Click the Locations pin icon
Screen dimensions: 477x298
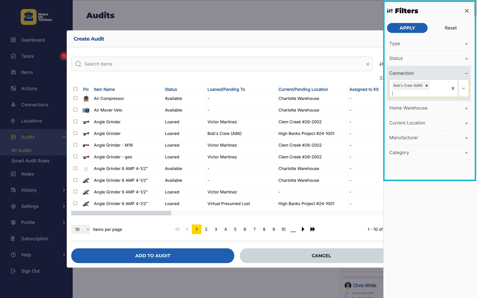coord(13,121)
